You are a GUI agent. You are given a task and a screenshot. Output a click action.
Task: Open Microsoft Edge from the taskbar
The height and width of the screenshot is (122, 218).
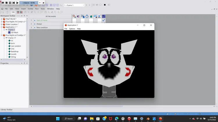tap(117, 119)
